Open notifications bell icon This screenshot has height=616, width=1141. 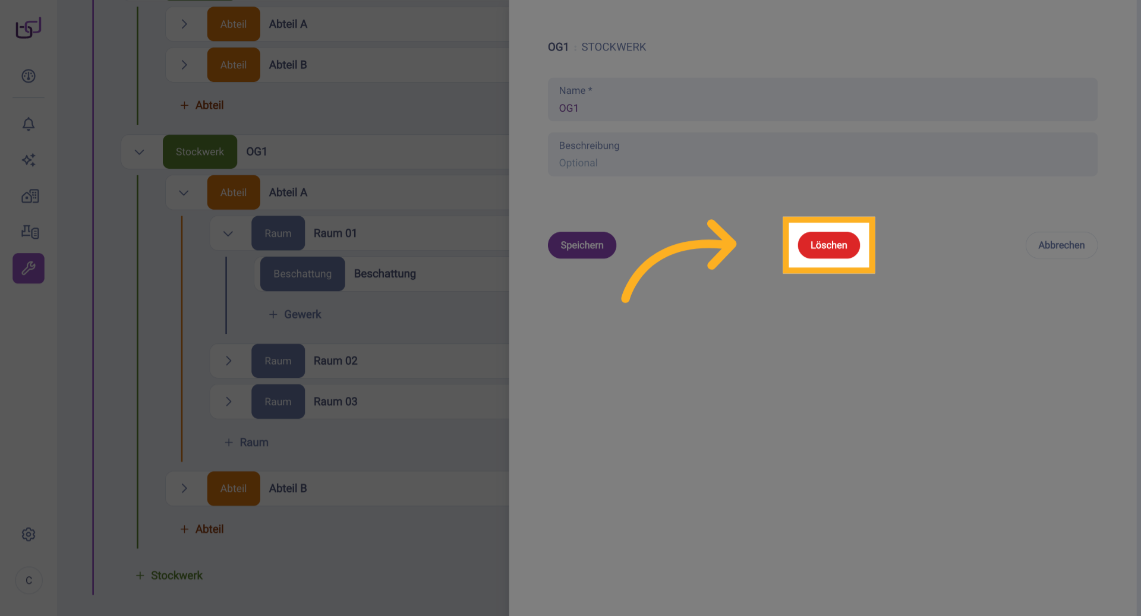pyautogui.click(x=29, y=124)
